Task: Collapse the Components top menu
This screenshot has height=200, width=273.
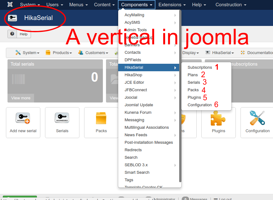Action: pyautogui.click(x=137, y=5)
